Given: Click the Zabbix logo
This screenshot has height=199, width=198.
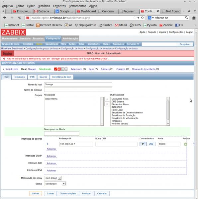Looking at the screenshot, I should [13, 32].
